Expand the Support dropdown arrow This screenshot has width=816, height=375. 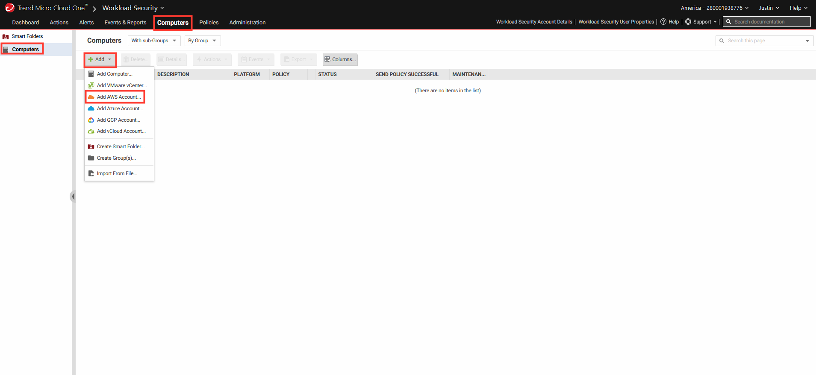715,22
